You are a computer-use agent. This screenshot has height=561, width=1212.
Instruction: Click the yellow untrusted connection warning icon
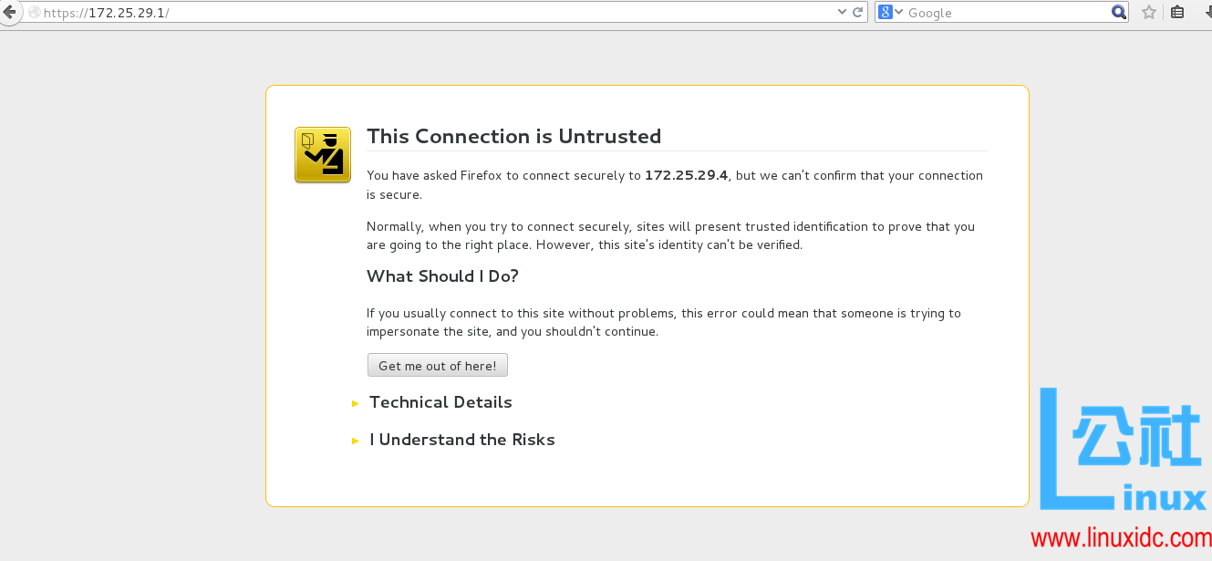tap(323, 154)
